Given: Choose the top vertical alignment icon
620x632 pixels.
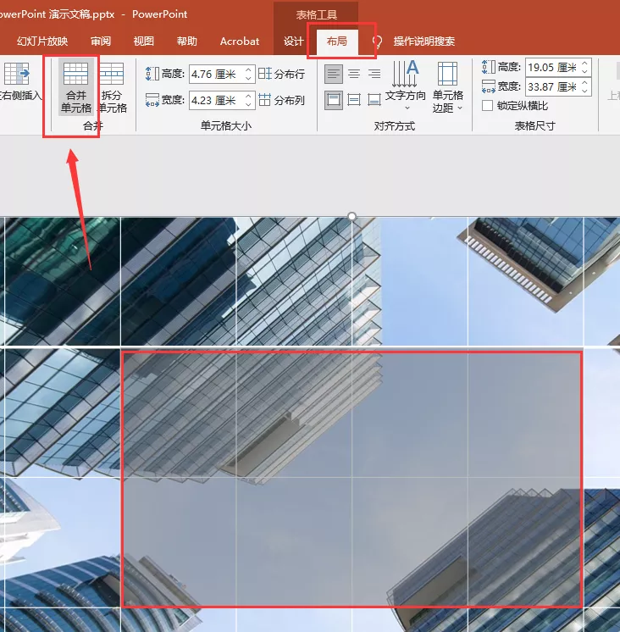Looking at the screenshot, I should (x=334, y=100).
